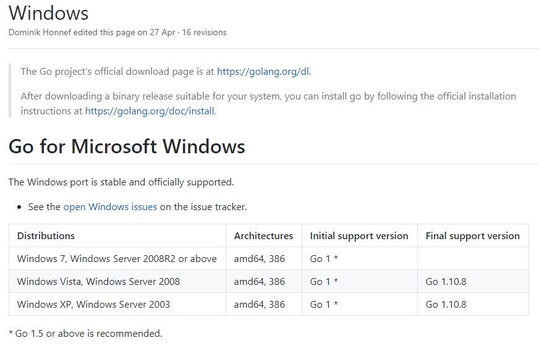The image size is (539, 351).
Task: Click Go 1.10.8 in the Windows XP row
Action: (x=446, y=304)
